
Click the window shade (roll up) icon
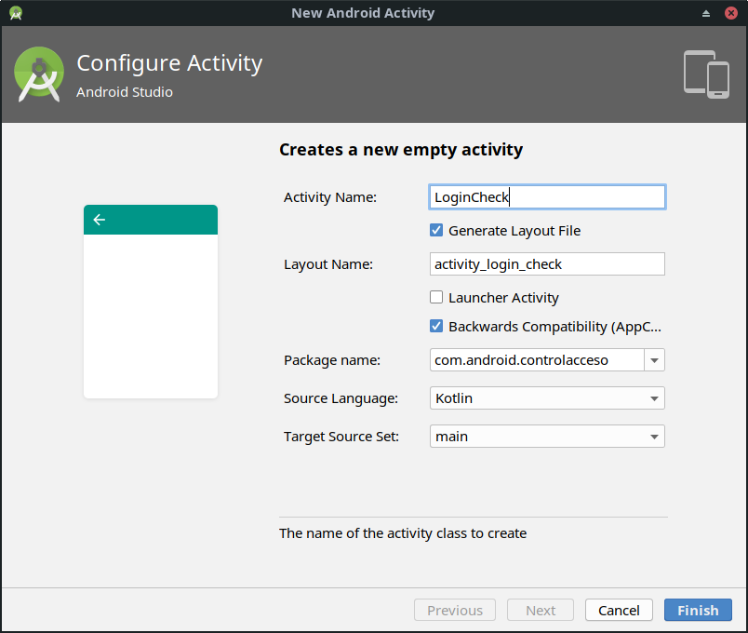[706, 13]
